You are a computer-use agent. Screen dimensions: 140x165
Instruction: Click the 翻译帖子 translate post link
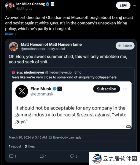pyautogui.click(x=11, y=34)
